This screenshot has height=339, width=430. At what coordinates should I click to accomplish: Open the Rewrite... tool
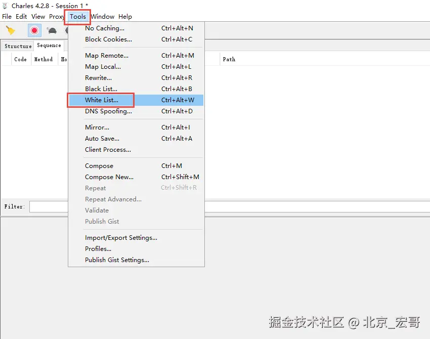click(x=136, y=77)
